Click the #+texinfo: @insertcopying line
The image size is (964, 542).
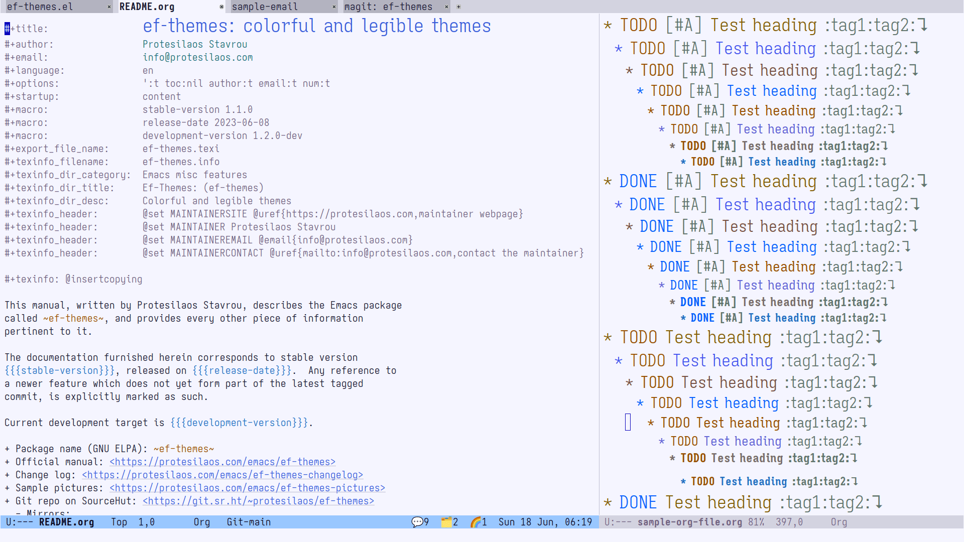[73, 279]
